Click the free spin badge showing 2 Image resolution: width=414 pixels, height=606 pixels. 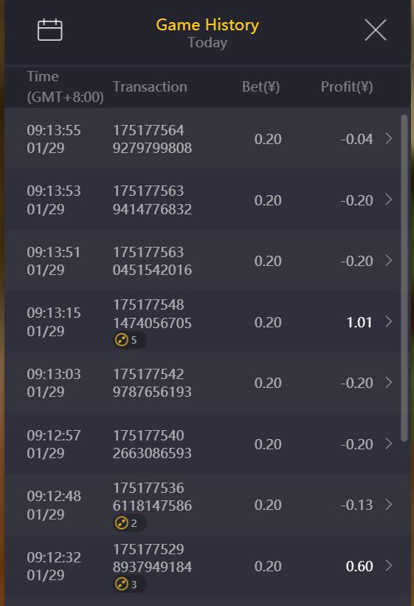[128, 523]
